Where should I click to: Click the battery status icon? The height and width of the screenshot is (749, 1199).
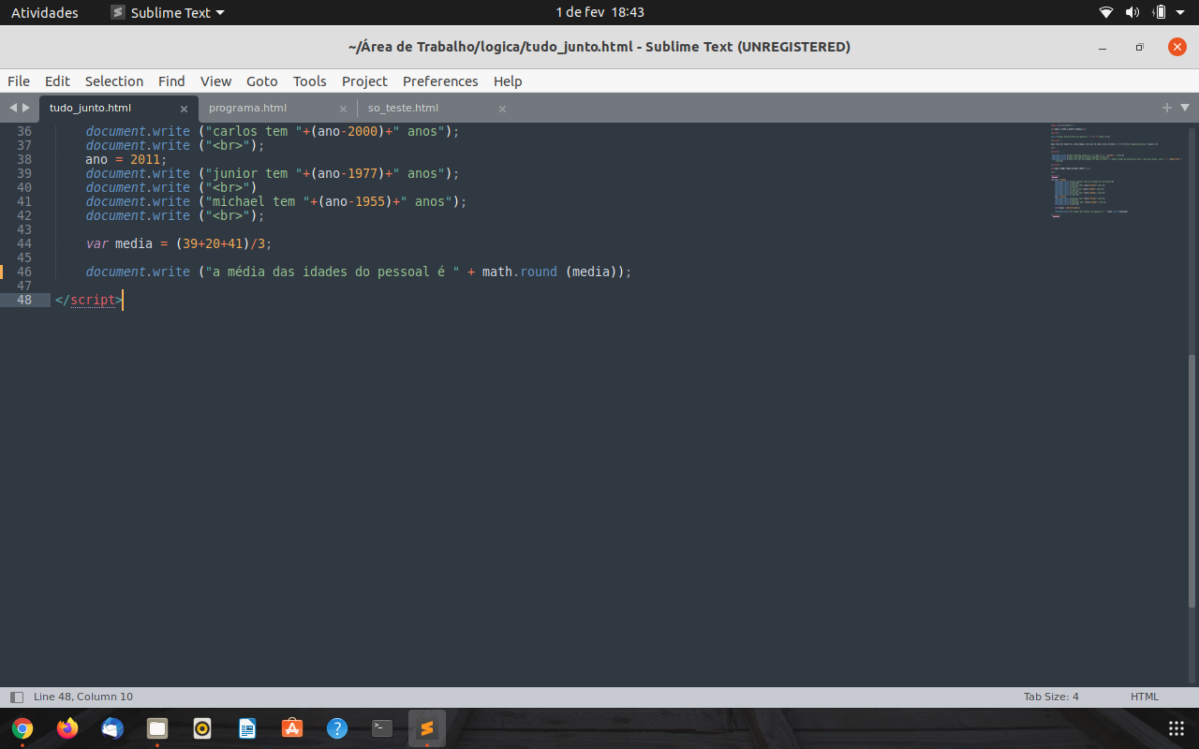(1160, 12)
